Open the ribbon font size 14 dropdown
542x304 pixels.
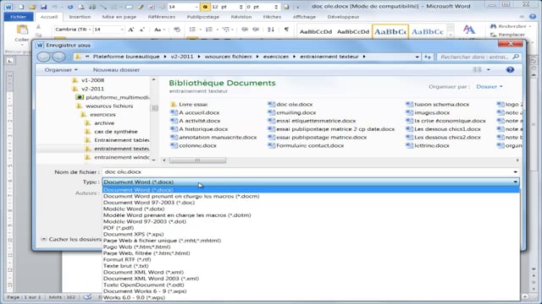pyautogui.click(x=122, y=30)
